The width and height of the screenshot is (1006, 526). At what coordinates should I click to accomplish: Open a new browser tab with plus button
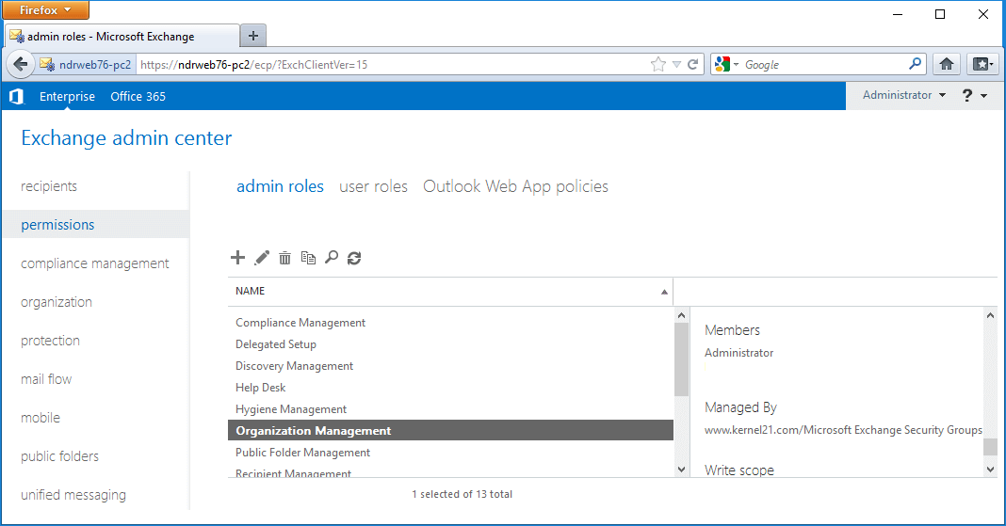coord(252,36)
